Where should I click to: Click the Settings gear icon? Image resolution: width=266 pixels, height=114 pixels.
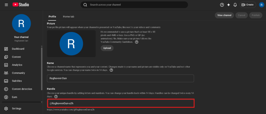tap(6, 109)
